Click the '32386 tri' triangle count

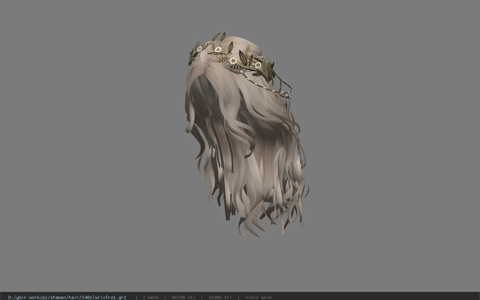[220, 297]
